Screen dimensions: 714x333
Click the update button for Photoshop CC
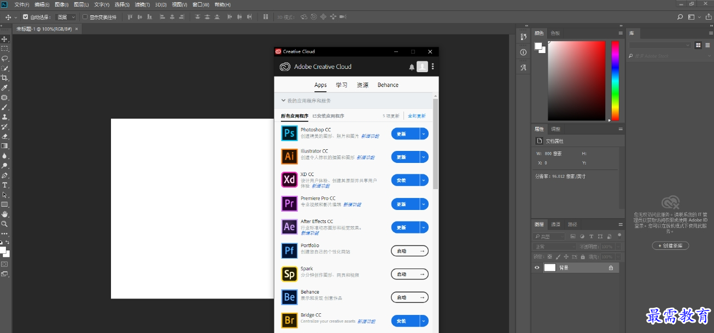point(405,134)
